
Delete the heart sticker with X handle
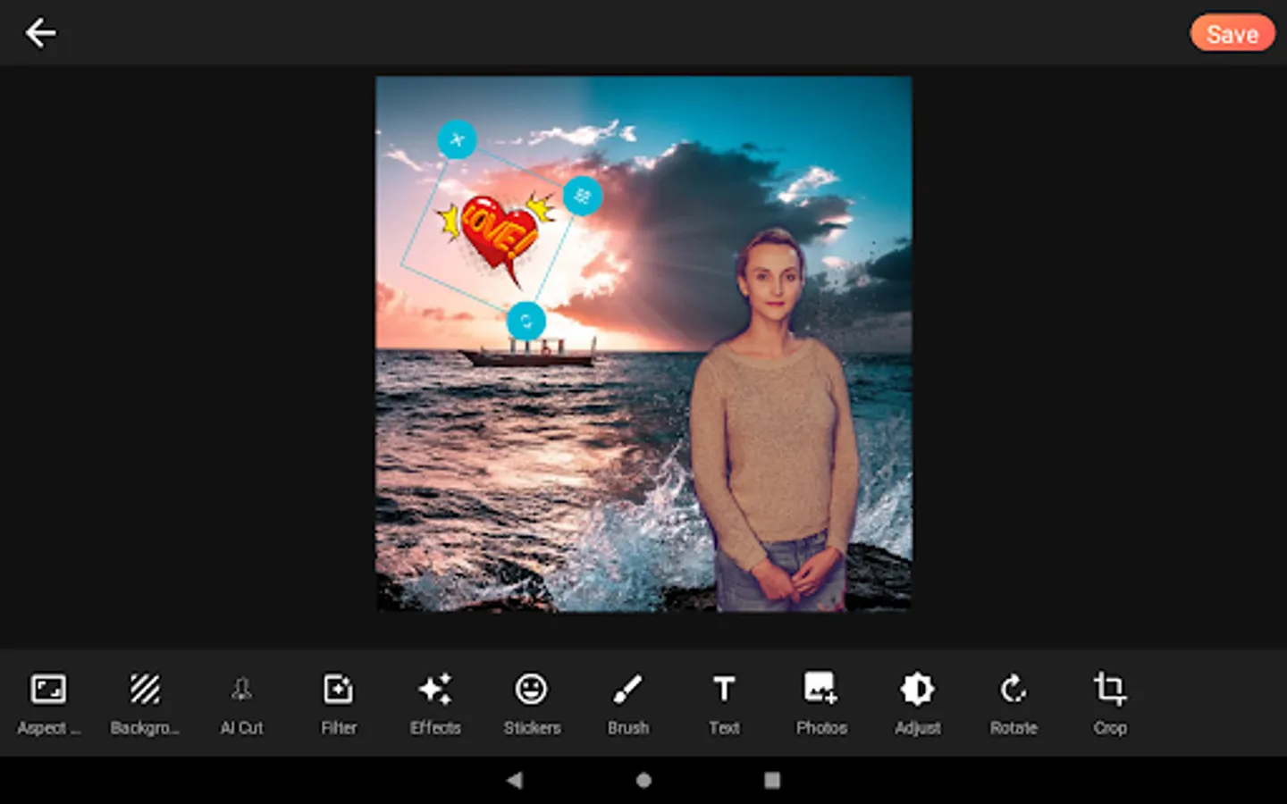(x=457, y=139)
